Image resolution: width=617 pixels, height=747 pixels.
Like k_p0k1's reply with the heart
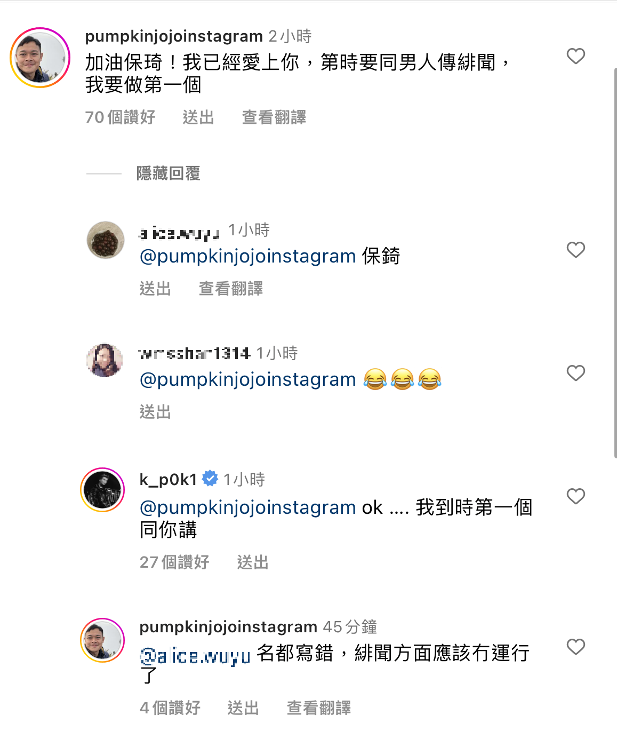tap(575, 496)
